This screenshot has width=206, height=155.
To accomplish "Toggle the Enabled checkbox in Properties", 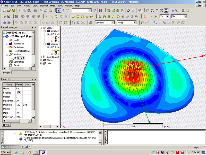I will [x=19, y=93].
